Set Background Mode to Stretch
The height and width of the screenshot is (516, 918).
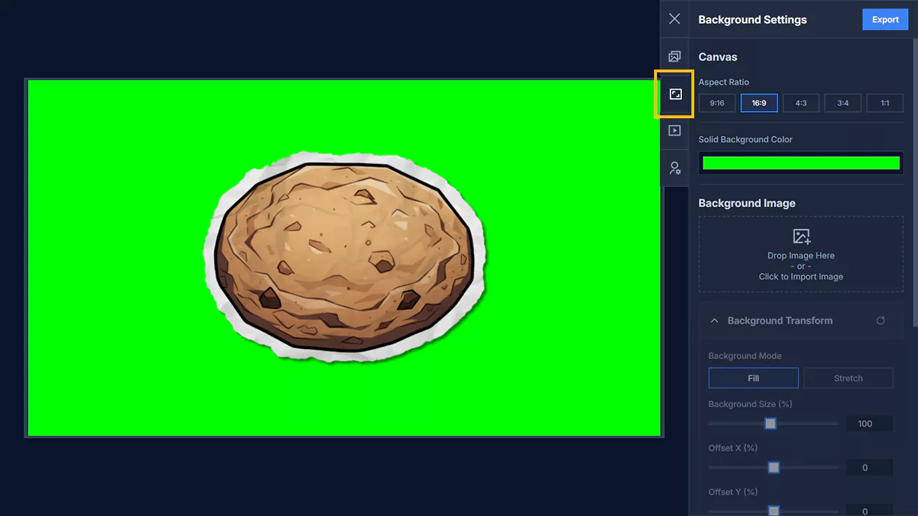pyautogui.click(x=848, y=378)
